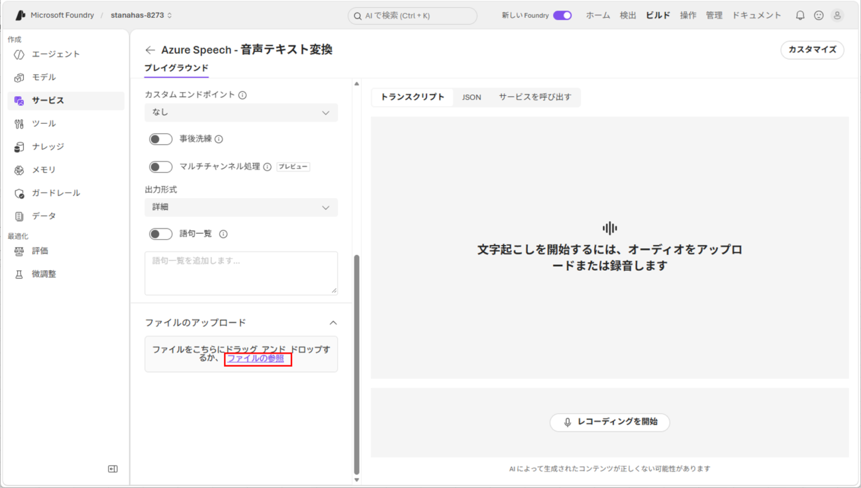Open the stanahas-8273 project switcher

141,15
